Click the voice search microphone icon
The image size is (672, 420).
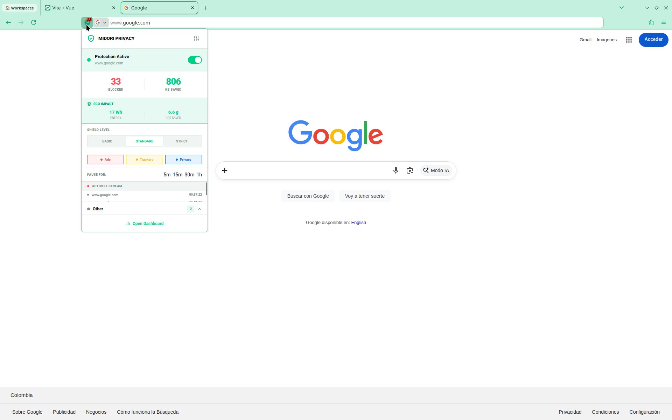[x=395, y=170]
